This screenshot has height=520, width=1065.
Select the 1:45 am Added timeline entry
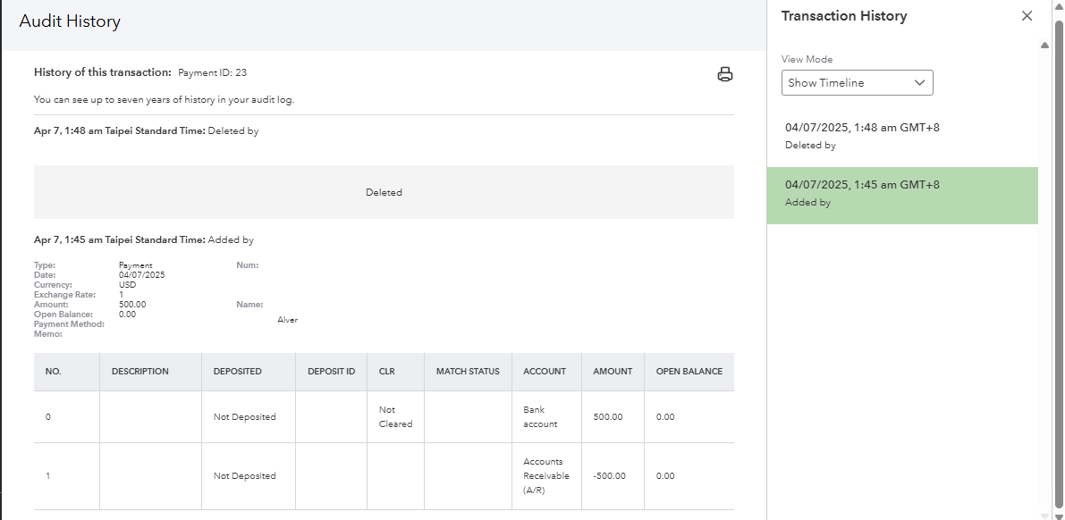(901, 195)
